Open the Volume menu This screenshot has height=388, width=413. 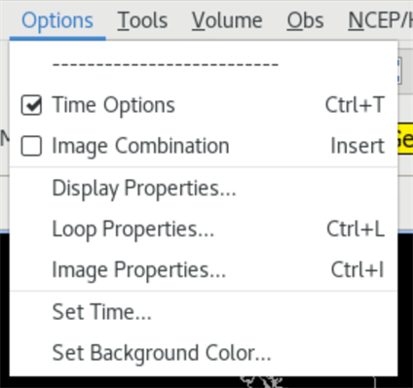pos(227,20)
